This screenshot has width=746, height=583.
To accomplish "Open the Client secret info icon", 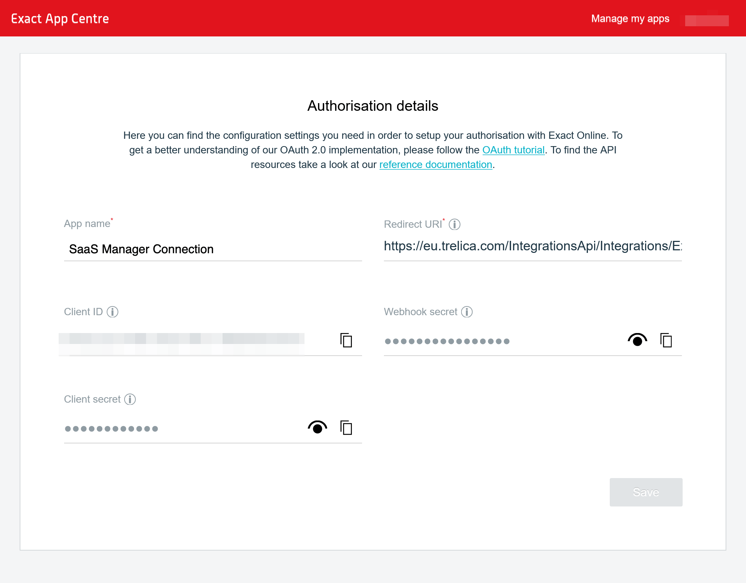I will (130, 399).
